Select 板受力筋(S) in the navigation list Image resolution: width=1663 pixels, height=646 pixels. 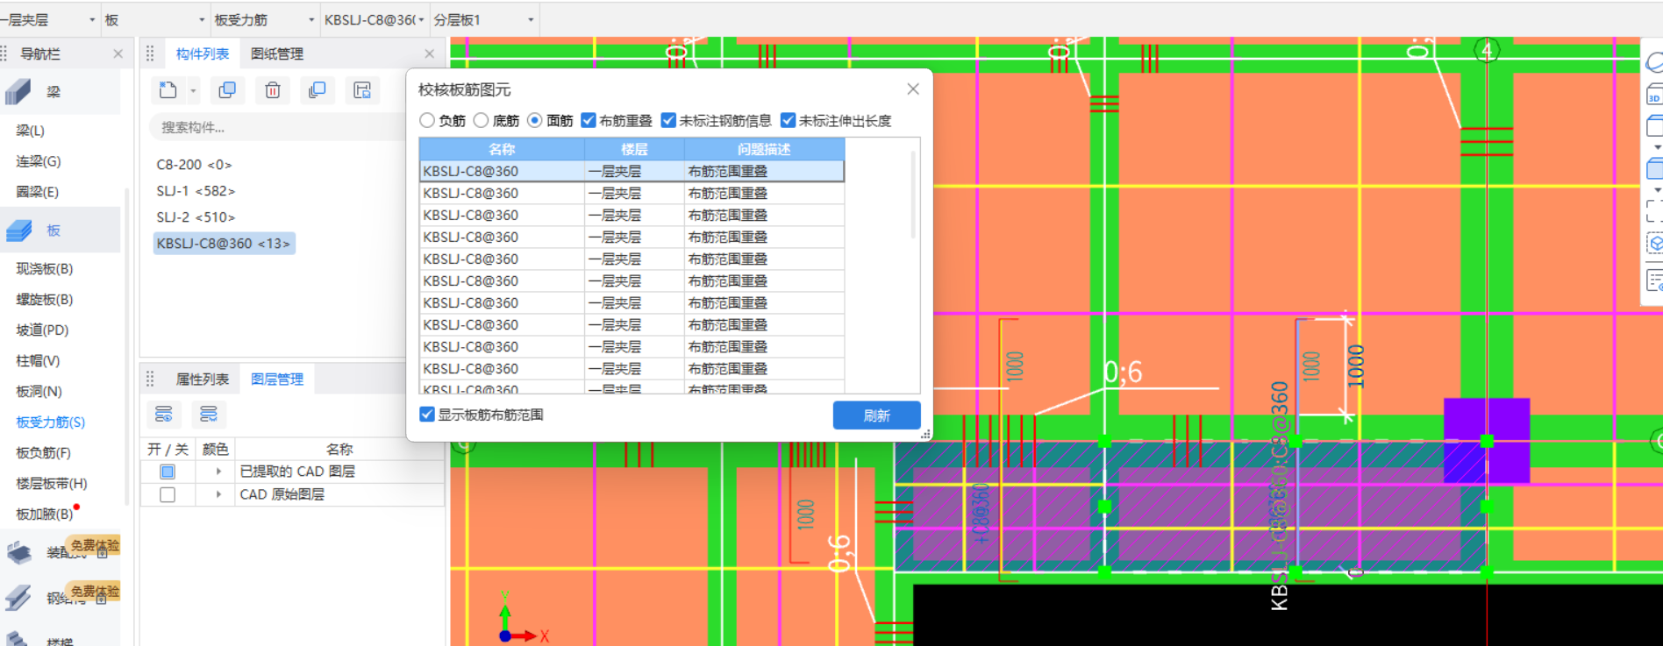(51, 422)
